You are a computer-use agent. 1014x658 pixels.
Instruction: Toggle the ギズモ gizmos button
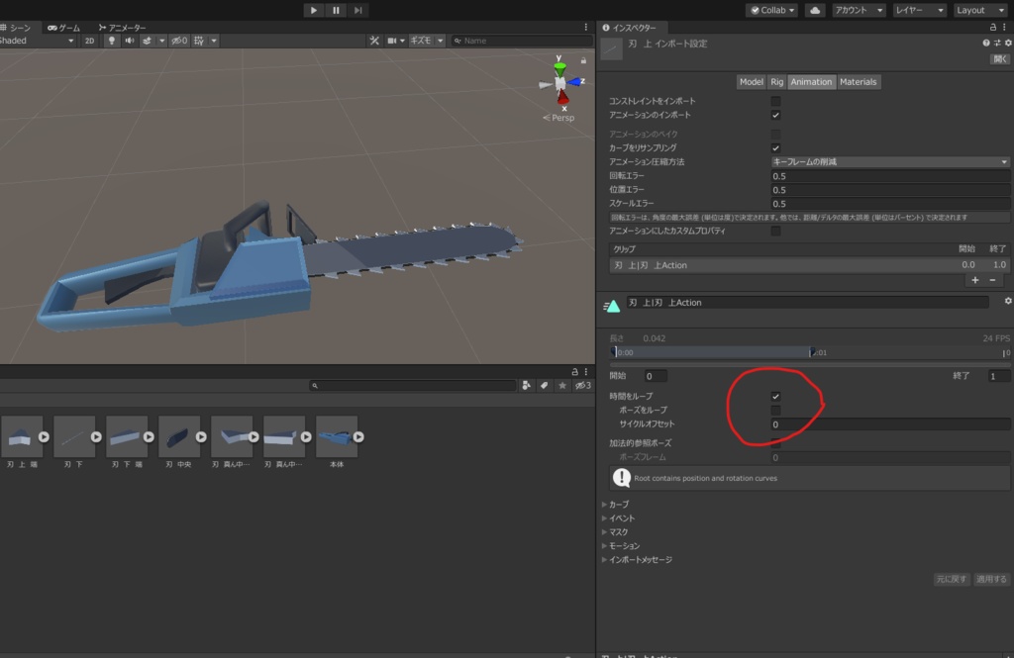click(421, 41)
